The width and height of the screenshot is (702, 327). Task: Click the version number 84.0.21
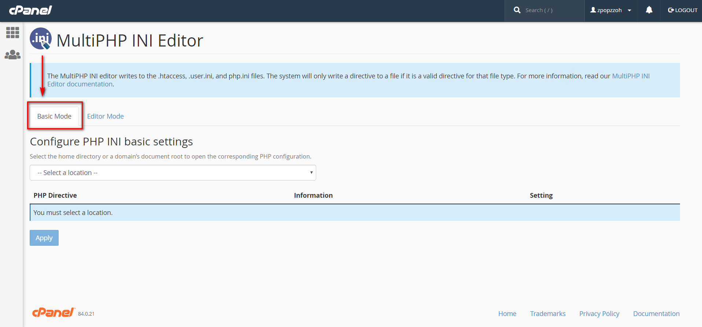coord(86,314)
